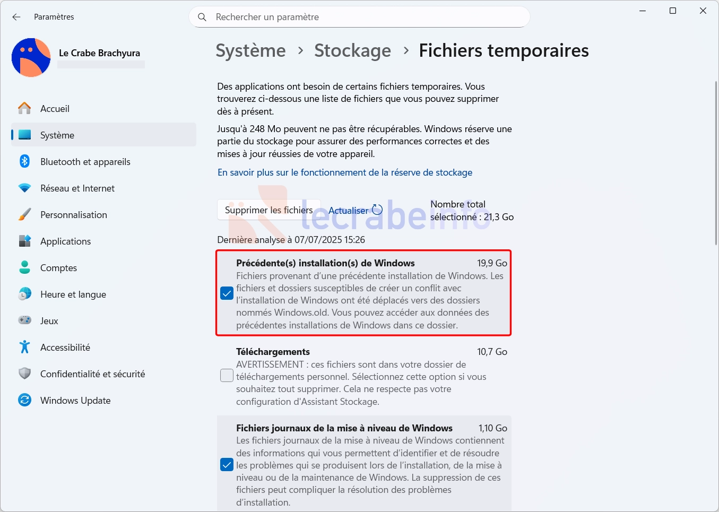The width and height of the screenshot is (719, 512).
Task: Go to Stockage in the breadcrumb
Action: coord(353,50)
